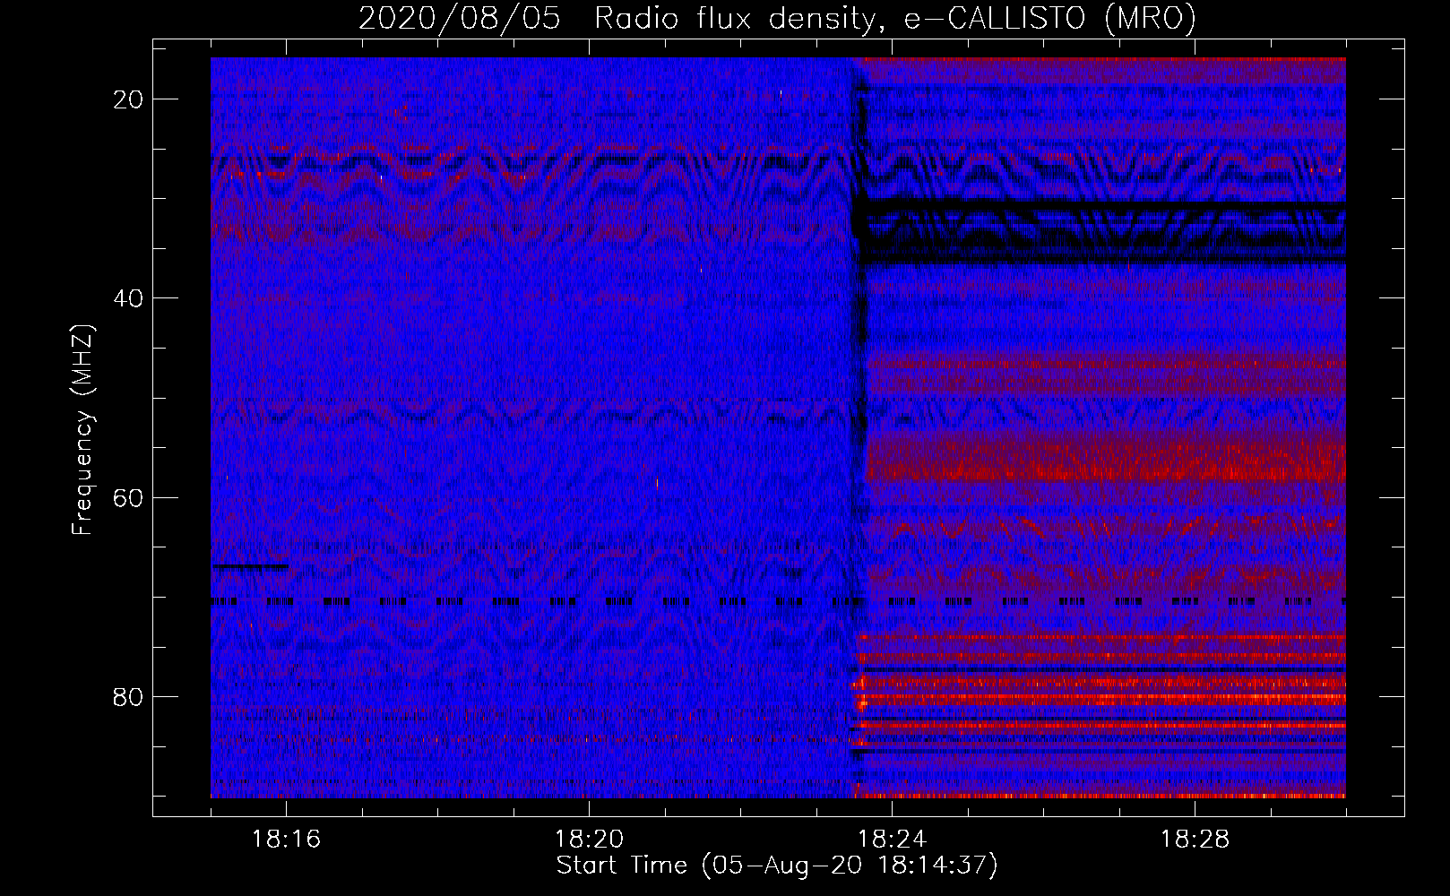Viewport: 1450px width, 896px height.
Task: Click the plot title '2020/08/05 Radio flux density'
Action: (x=777, y=19)
